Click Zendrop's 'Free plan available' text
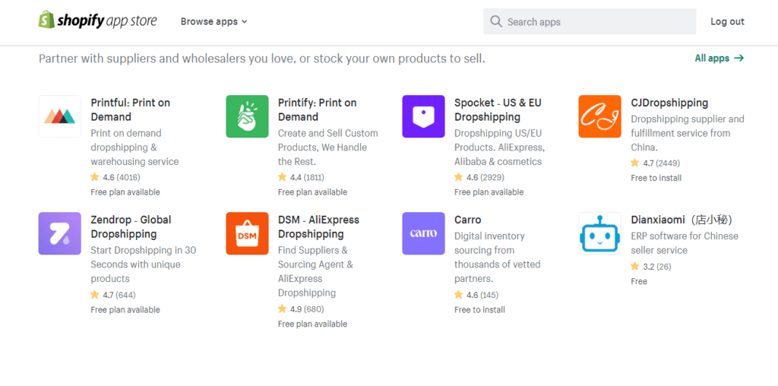This screenshot has height=386, width=778. 125,309
